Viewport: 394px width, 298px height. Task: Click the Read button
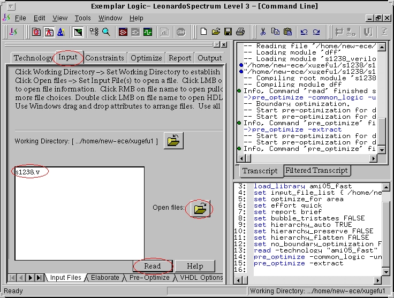[153, 266]
